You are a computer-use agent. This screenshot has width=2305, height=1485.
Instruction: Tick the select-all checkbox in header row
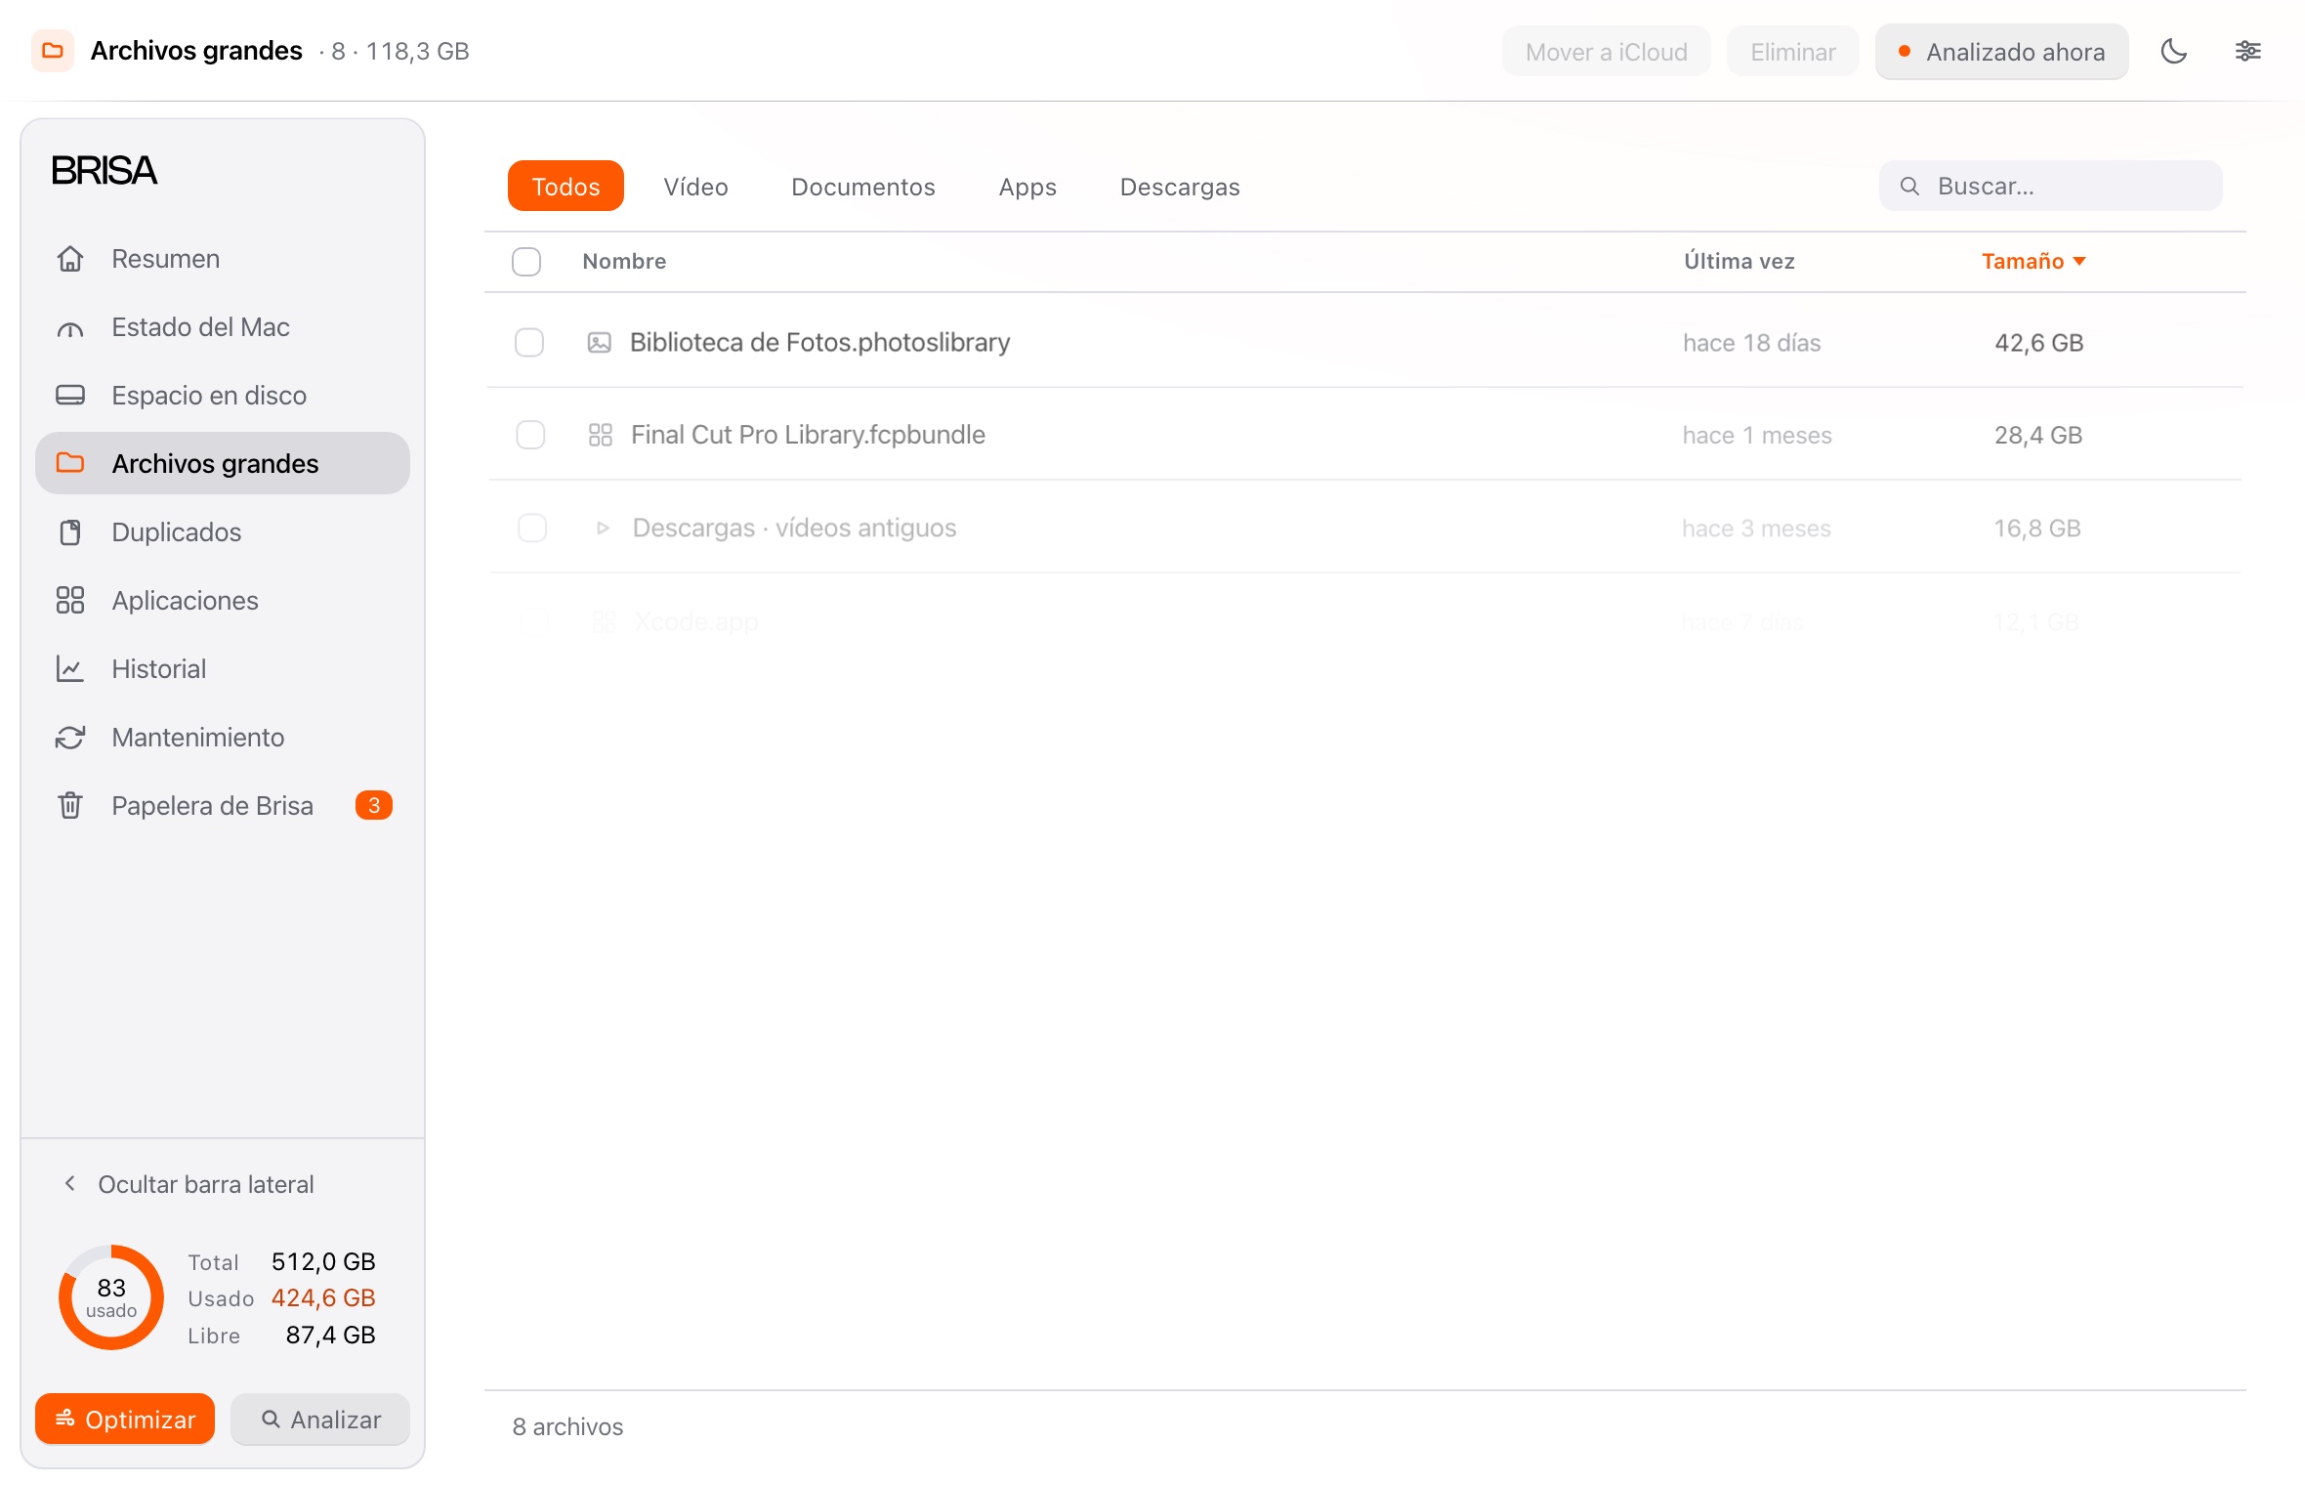(526, 262)
